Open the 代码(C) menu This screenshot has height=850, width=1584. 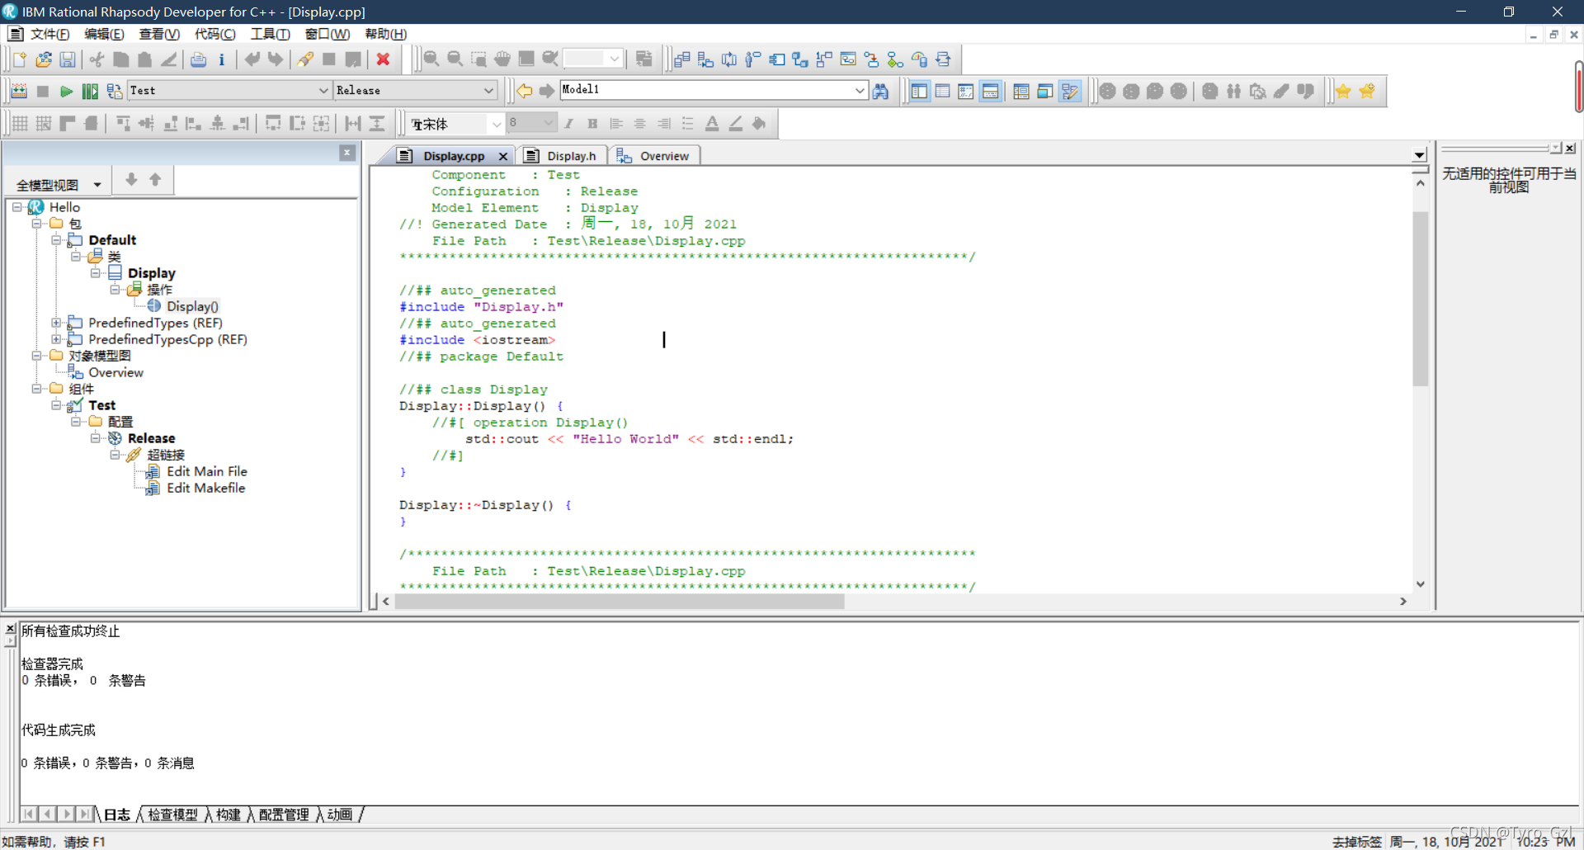coord(214,34)
